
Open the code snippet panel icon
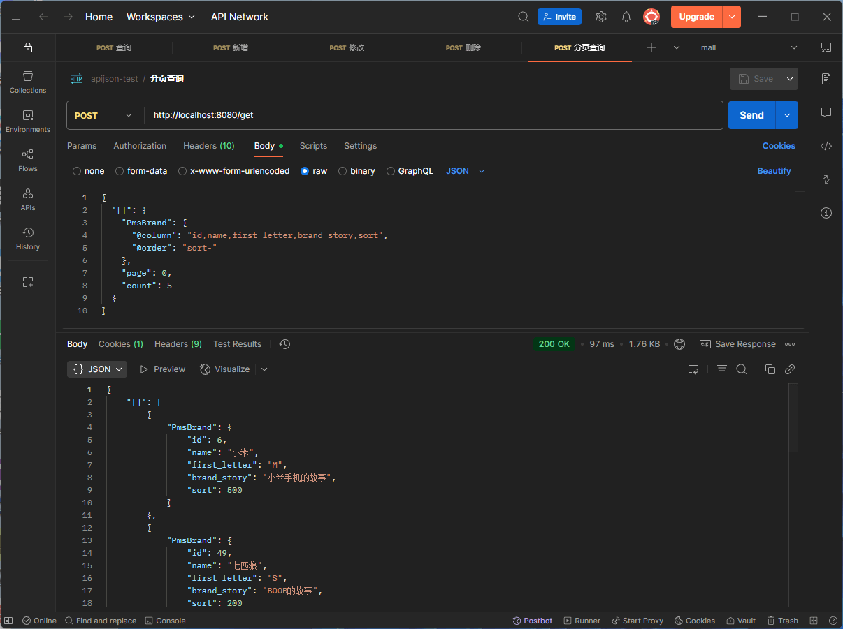pyautogui.click(x=826, y=146)
